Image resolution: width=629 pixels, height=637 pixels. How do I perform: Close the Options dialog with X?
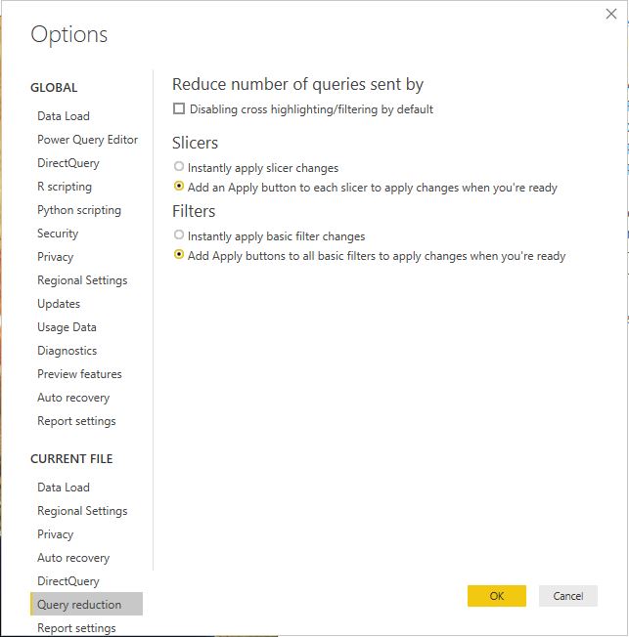pyautogui.click(x=611, y=14)
